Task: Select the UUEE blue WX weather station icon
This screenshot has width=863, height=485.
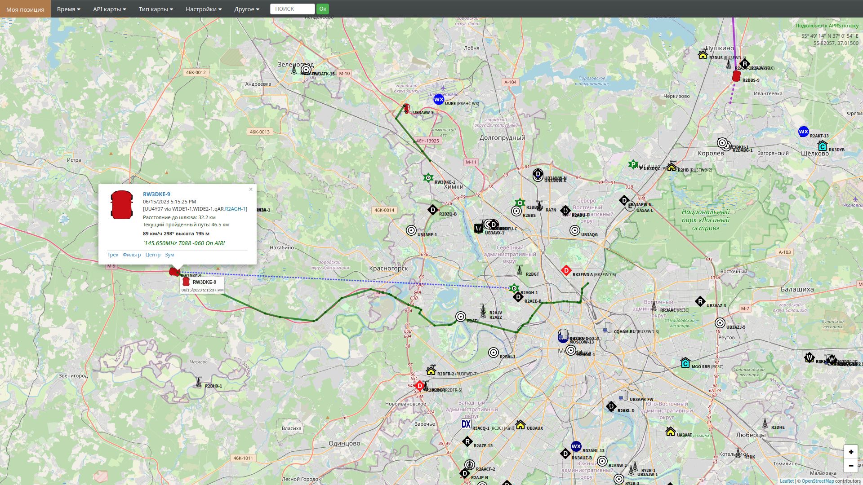Action: pos(439,100)
